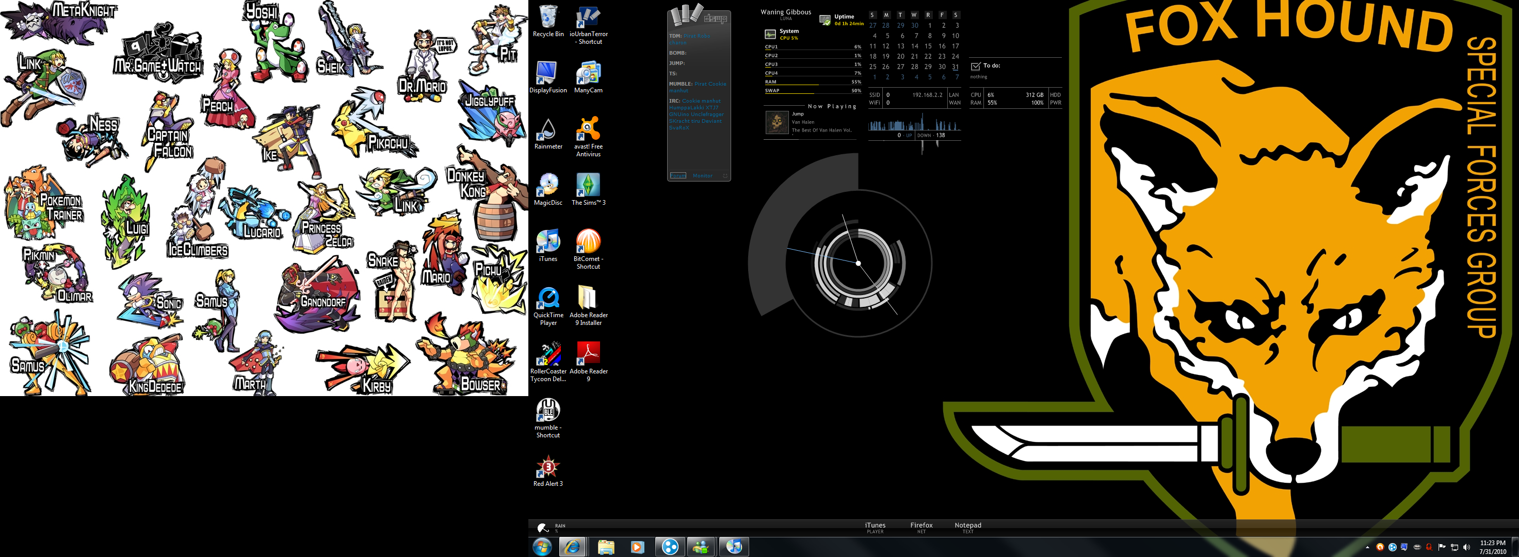Open Windows Live Messenger from the taskbar
1519x557 pixels.
tap(701, 547)
